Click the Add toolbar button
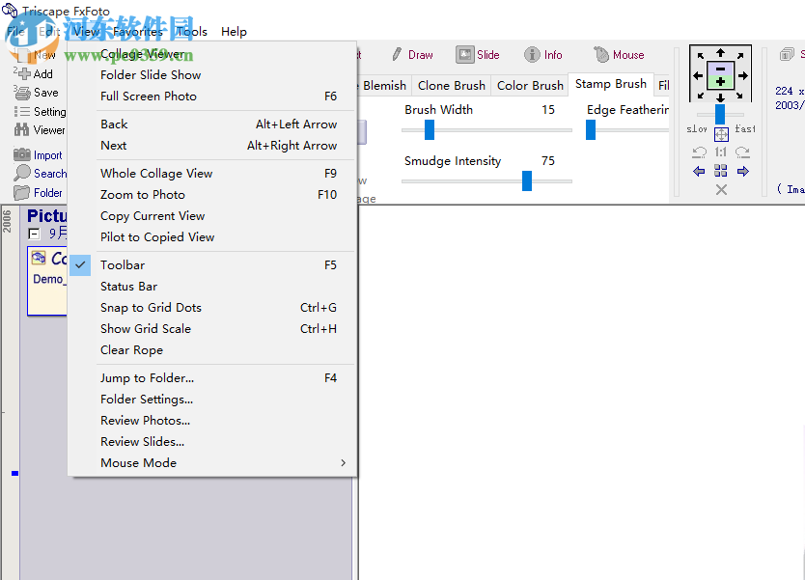This screenshot has width=805, height=580. [x=34, y=74]
